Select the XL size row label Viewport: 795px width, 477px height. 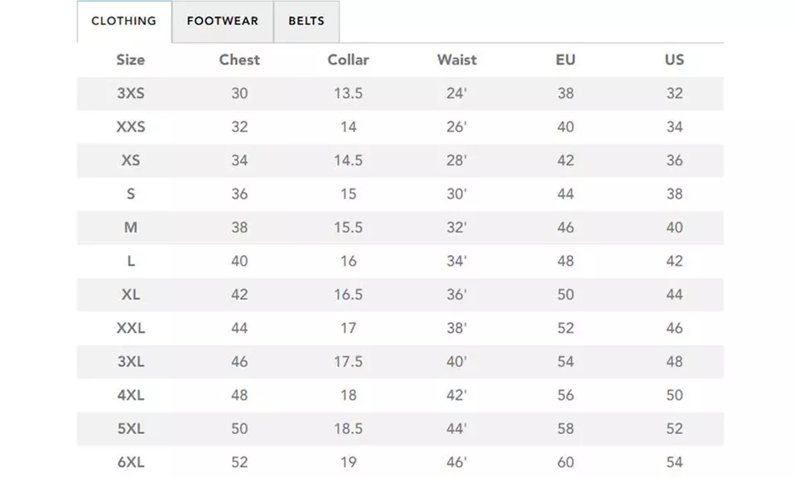131,295
